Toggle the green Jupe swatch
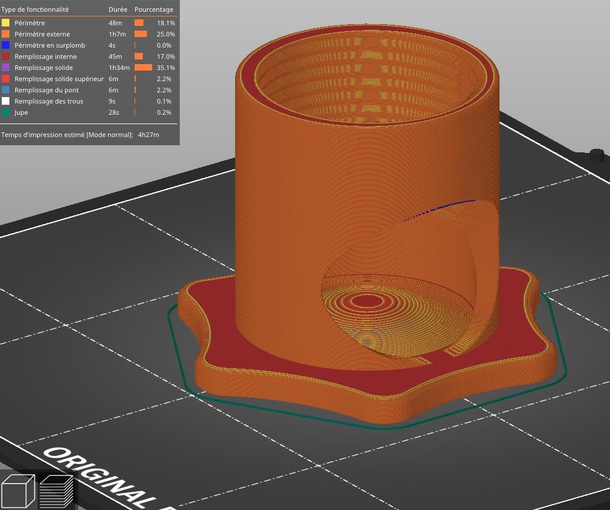610x510 pixels. click(x=5, y=112)
